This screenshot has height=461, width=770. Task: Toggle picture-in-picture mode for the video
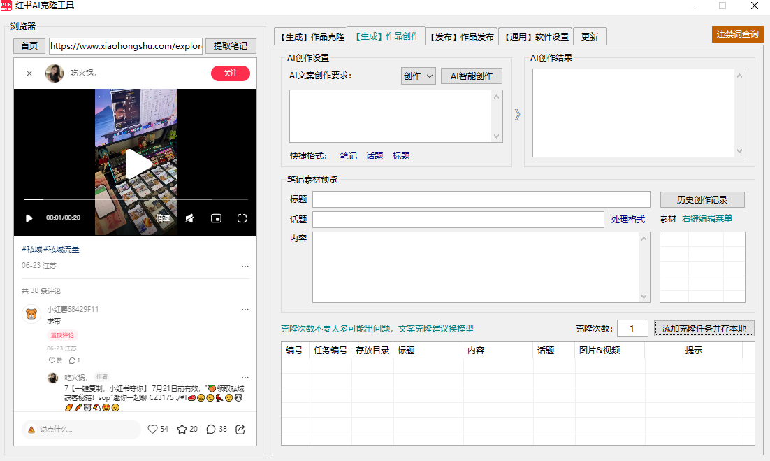[216, 218]
